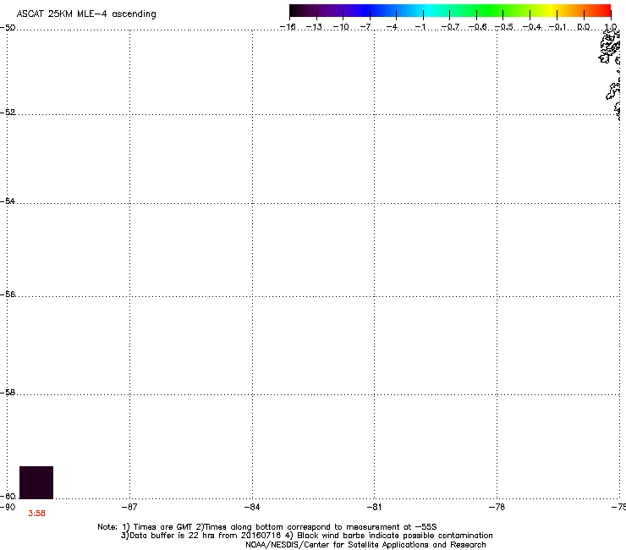Click the -56 latitude label
The width and height of the screenshot is (626, 550).
tap(8, 294)
